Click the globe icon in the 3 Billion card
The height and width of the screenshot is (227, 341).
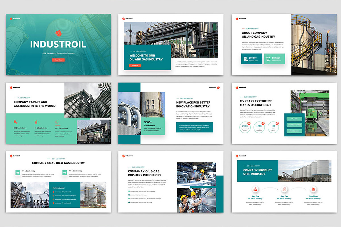268,59
